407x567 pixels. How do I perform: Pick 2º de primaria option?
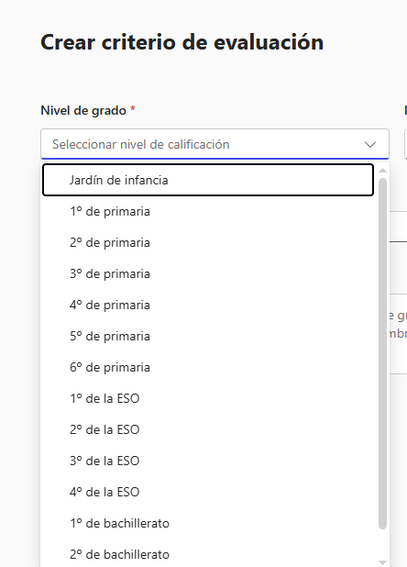click(x=208, y=242)
